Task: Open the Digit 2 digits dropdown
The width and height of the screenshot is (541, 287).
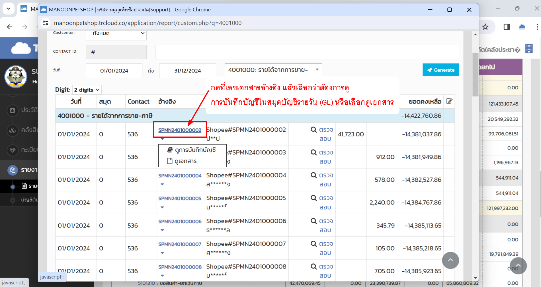Action: pyautogui.click(x=87, y=90)
